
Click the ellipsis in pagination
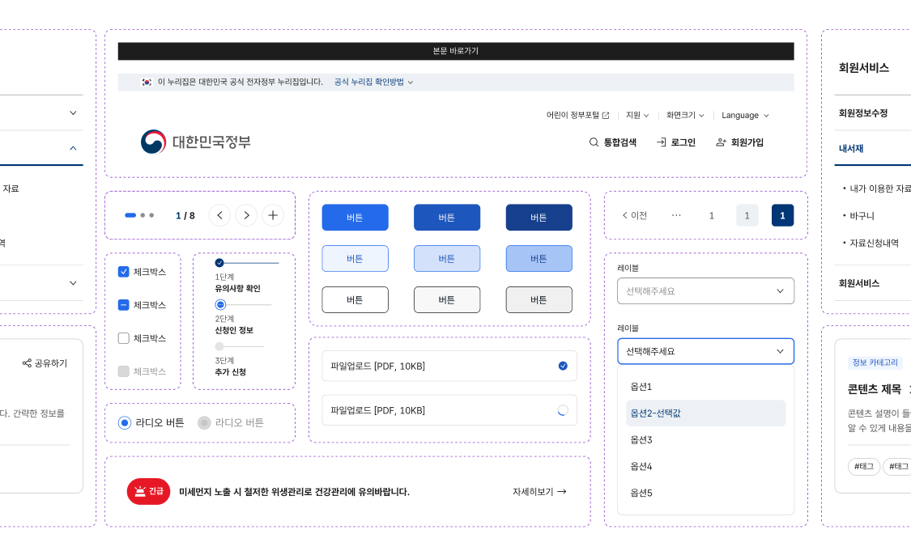[x=676, y=215]
